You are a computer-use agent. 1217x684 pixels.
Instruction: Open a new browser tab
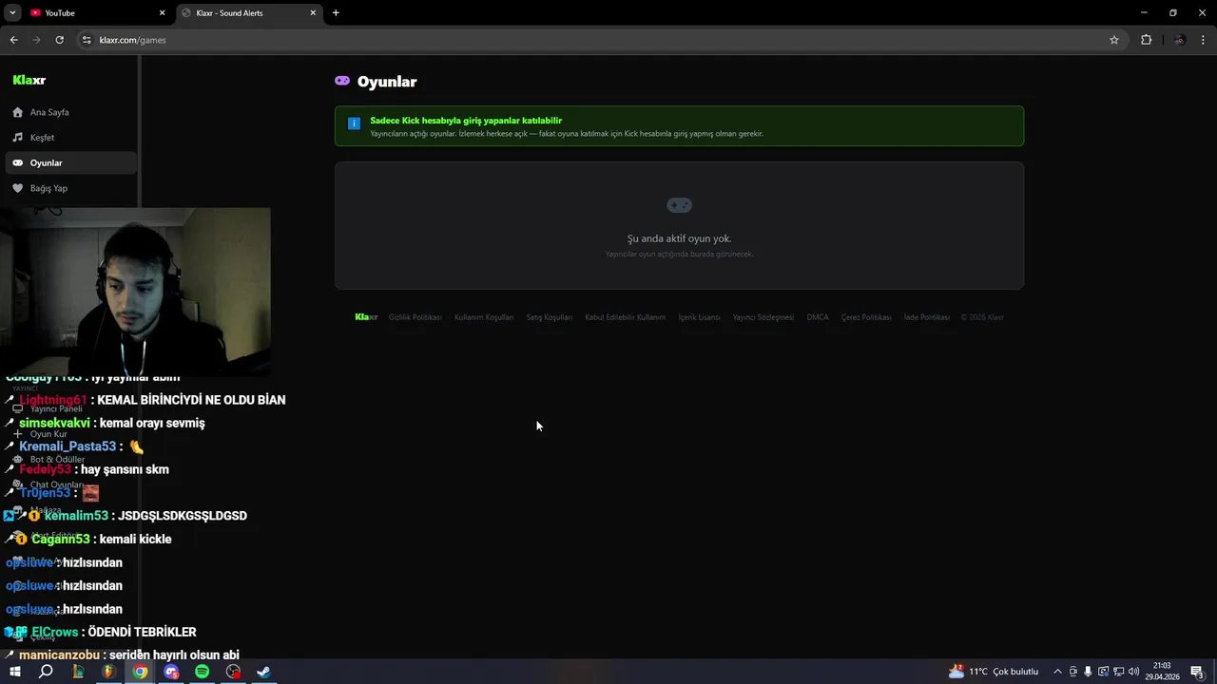click(336, 12)
